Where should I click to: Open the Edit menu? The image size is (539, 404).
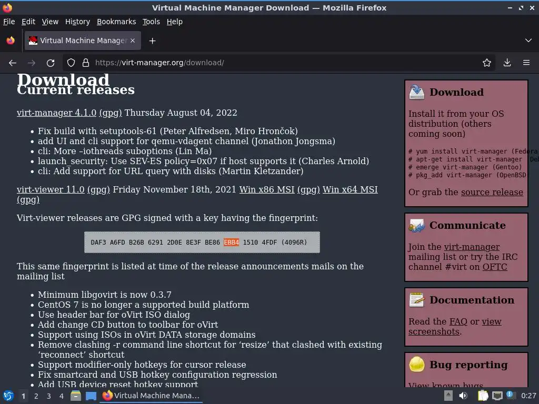pyautogui.click(x=28, y=22)
